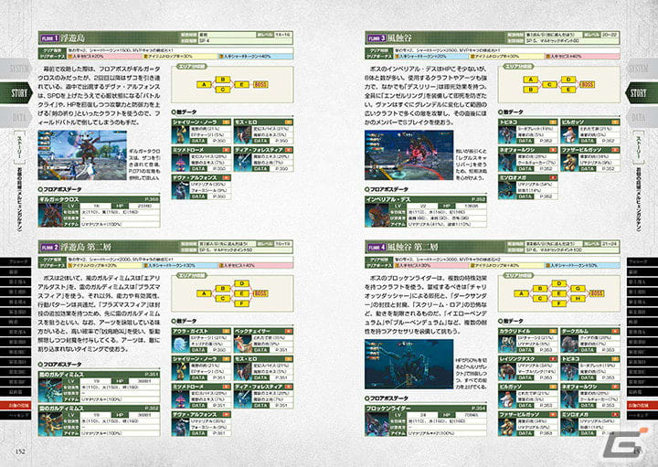Click the Floor 2 title 浮遊島 第二層

pyautogui.click(x=88, y=247)
